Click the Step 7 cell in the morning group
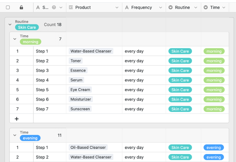Screen dimensions: 236x162 tap(50, 109)
